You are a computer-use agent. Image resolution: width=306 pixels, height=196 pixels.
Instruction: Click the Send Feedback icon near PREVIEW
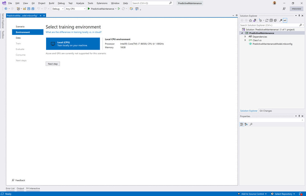point(284,8)
